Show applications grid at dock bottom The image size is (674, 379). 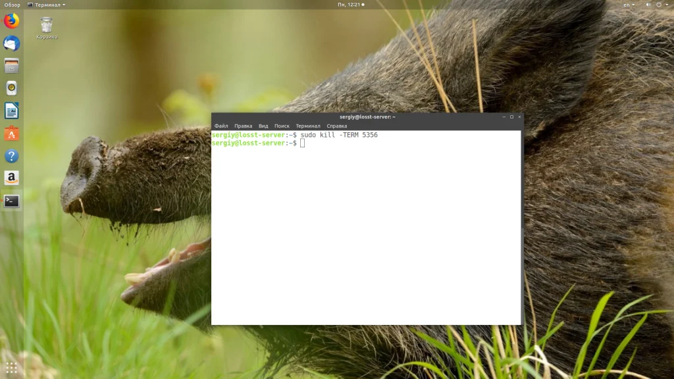pos(12,367)
